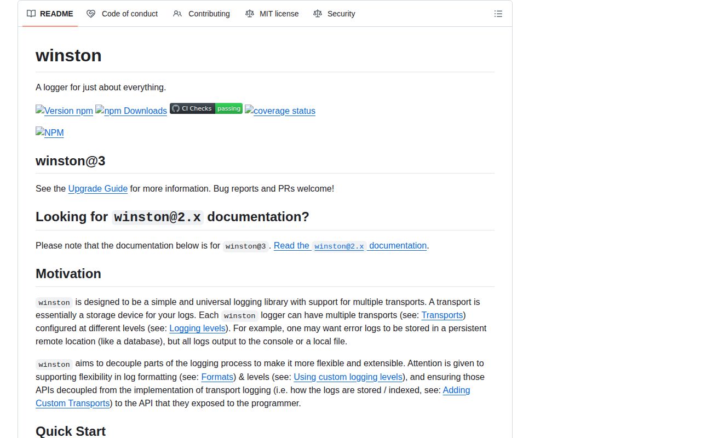Click the book icon beside README
Screen dimensions: 701x438
coord(31,14)
